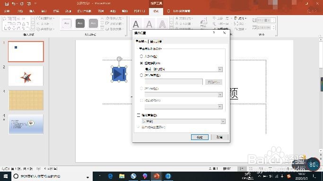This screenshot has height=181, width=323.
Task: Click the run program path text field
Action: click(174, 82)
